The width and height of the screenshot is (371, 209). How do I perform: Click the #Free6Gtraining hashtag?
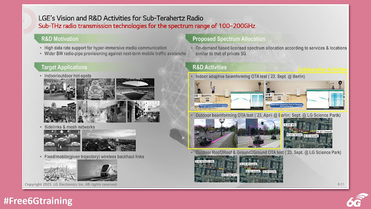[x=38, y=201]
